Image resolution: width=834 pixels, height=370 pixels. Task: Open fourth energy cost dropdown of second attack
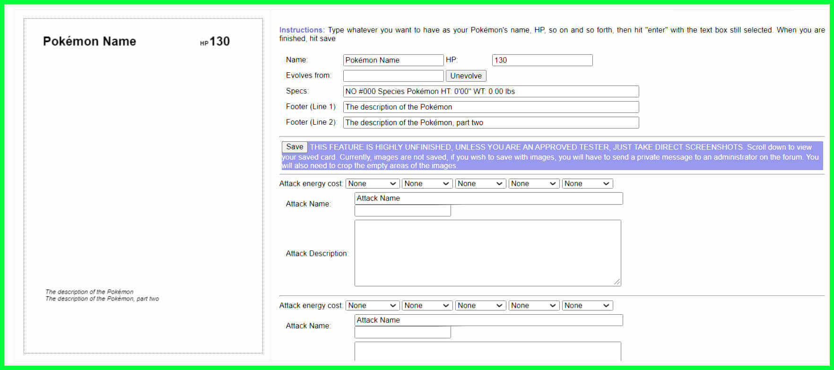coord(534,305)
